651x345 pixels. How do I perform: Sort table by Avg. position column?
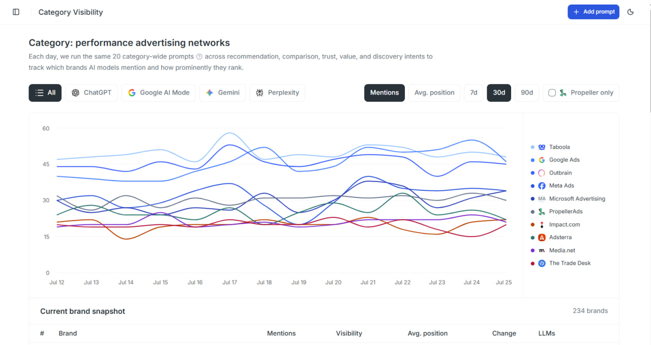click(x=428, y=333)
